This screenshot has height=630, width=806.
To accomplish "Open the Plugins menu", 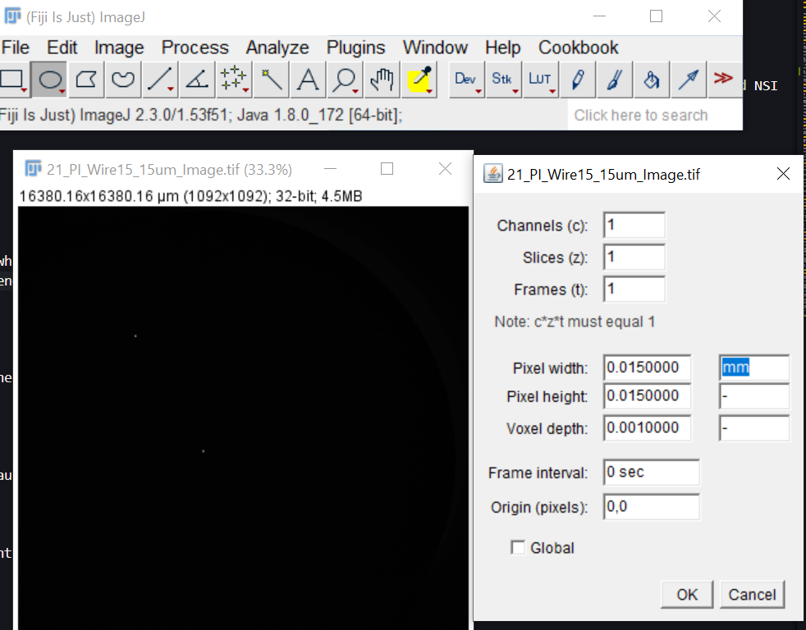I will [x=355, y=48].
